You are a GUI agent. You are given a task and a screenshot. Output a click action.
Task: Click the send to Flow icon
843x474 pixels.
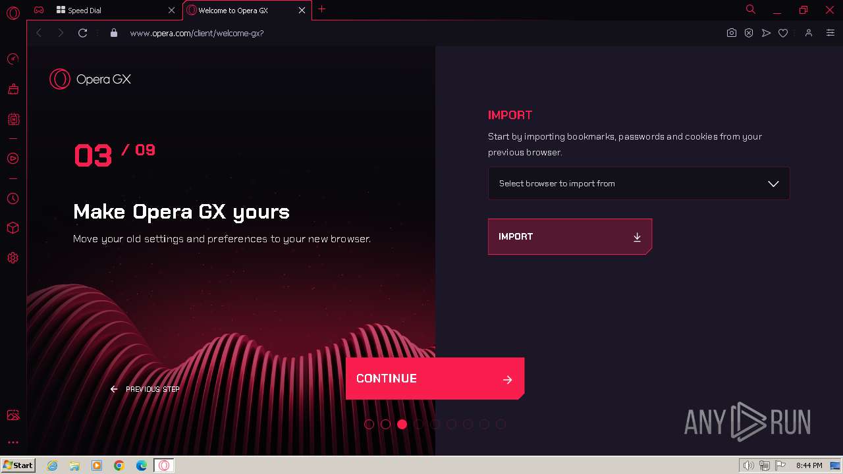point(766,33)
